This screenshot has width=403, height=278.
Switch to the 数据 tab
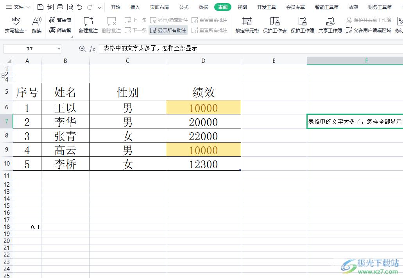tap(203, 7)
